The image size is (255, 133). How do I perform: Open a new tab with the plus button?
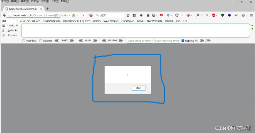47,9
